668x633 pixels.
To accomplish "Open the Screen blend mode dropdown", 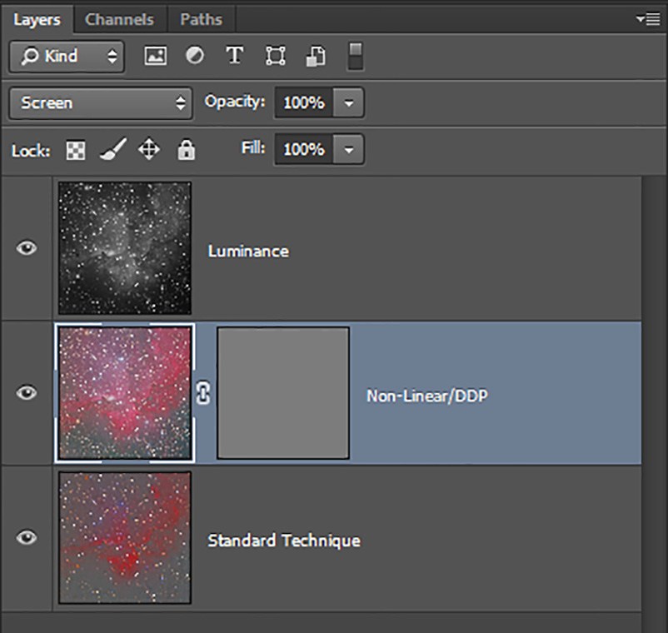I will pos(101,102).
